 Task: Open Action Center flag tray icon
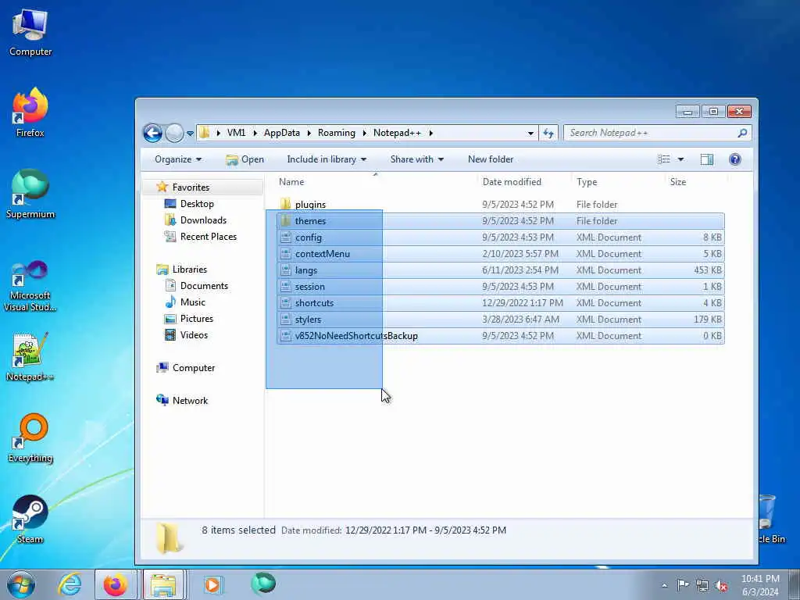coord(683,584)
